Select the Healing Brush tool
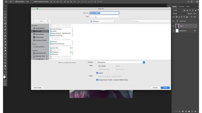Viewport: 202px width, 113px height. tap(5, 30)
